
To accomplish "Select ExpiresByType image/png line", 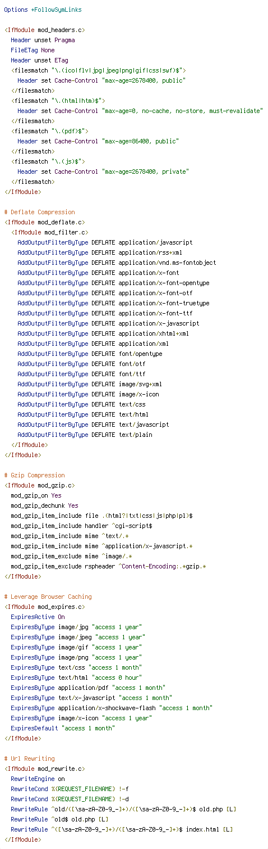I will click(76, 658).
